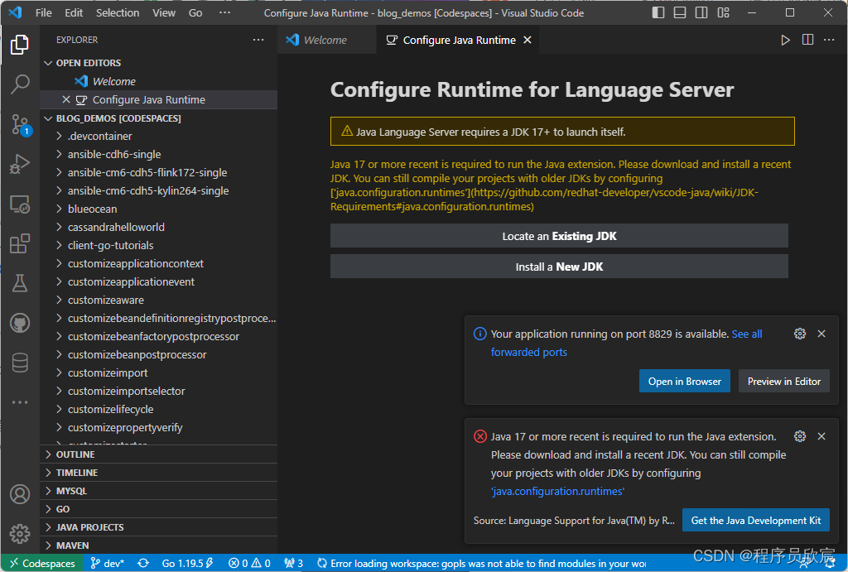This screenshot has width=848, height=572.
Task: Click Install a New JDK button
Action: tap(559, 267)
